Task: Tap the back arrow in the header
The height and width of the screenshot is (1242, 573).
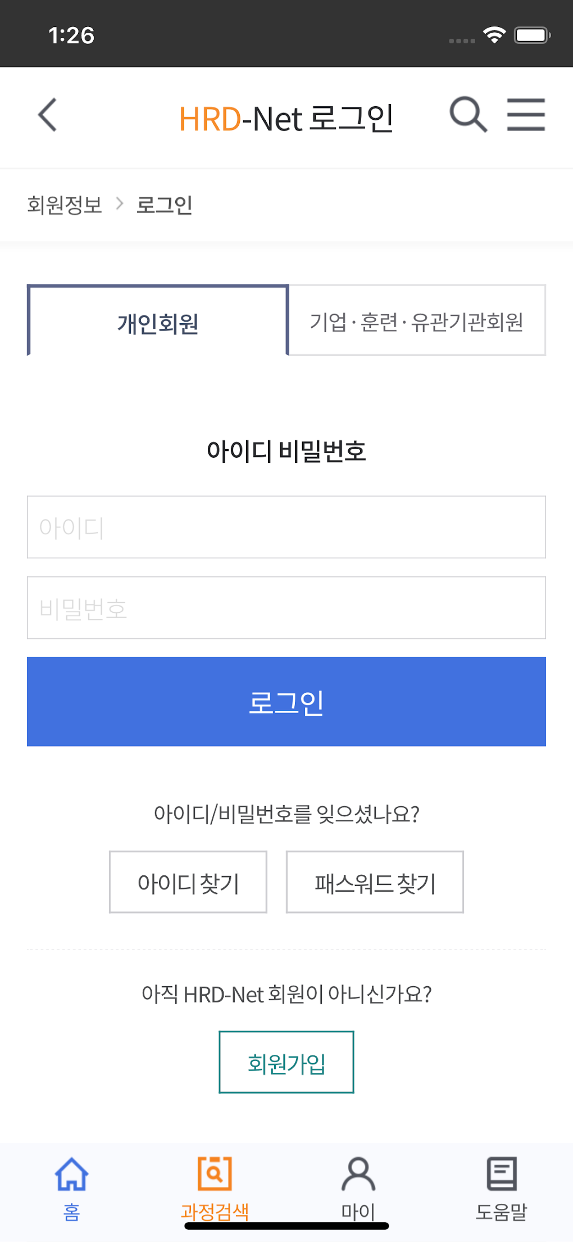Action: [47, 116]
